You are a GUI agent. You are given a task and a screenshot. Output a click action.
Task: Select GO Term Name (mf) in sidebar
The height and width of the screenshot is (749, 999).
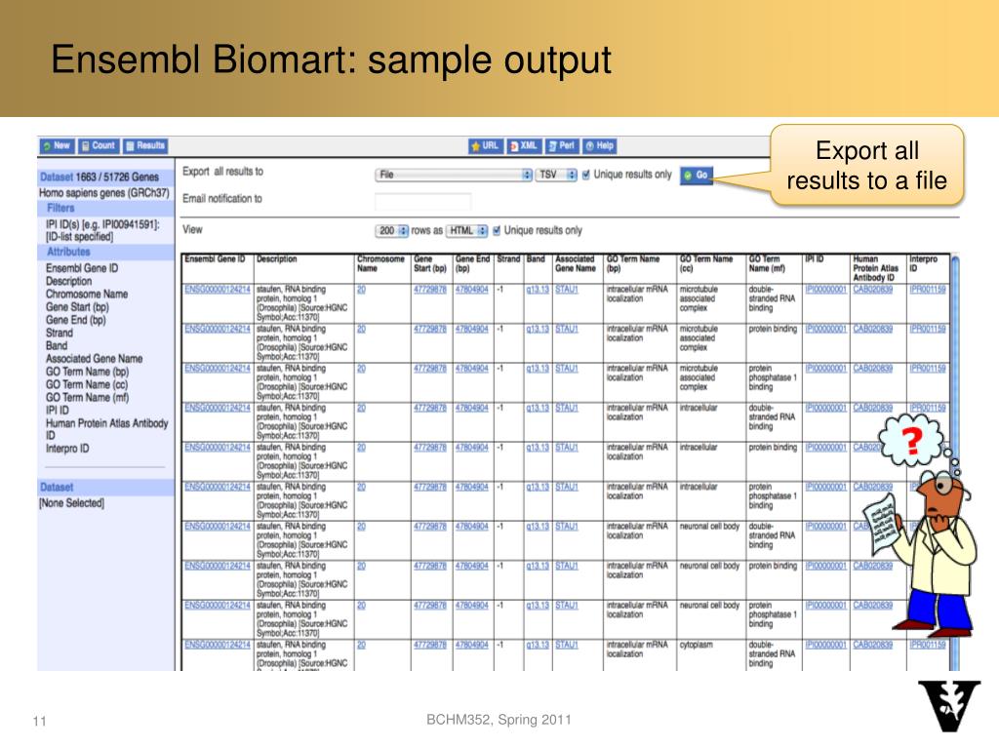point(87,398)
